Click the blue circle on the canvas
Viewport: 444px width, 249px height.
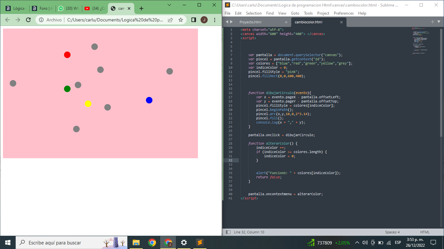tap(149, 100)
